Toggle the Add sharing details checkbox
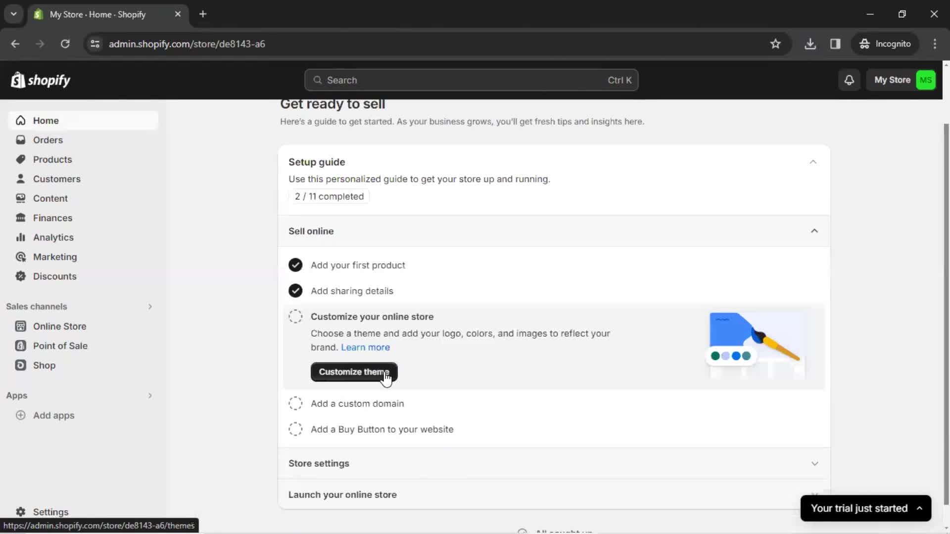Image resolution: width=950 pixels, height=534 pixels. (296, 290)
